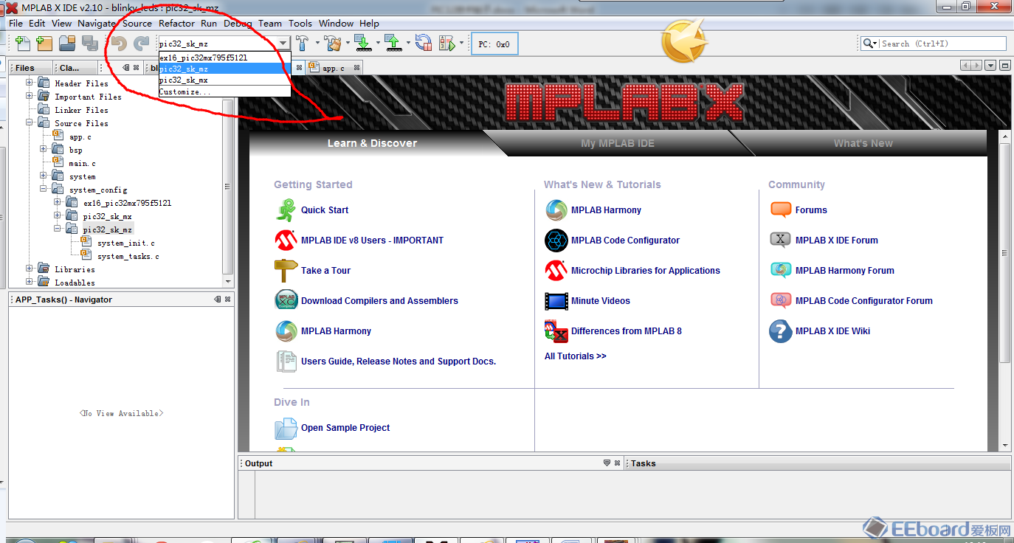Click the Undo arrow icon
The image size is (1014, 543).
pyautogui.click(x=118, y=44)
